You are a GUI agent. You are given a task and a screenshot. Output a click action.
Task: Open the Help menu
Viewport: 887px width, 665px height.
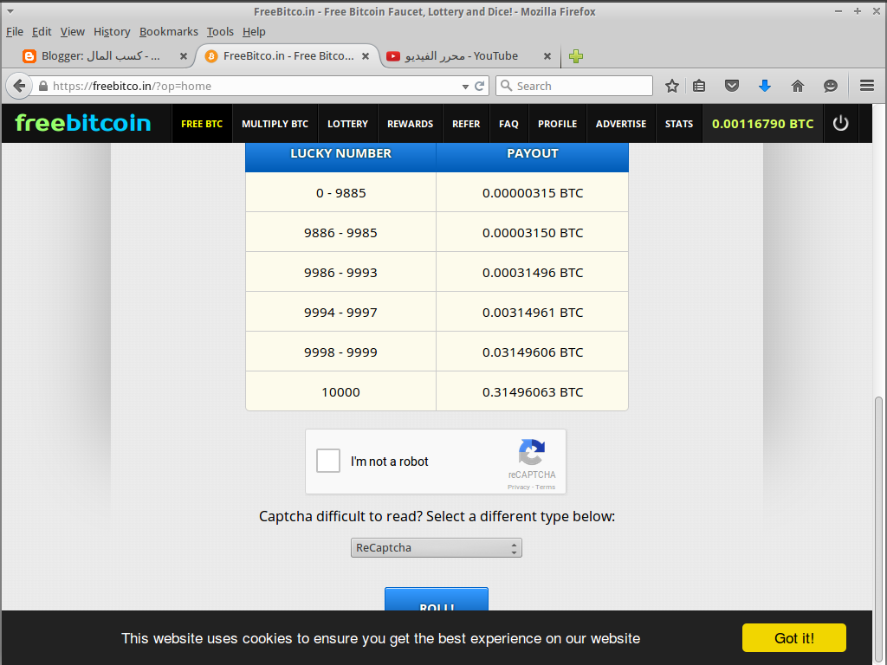pyautogui.click(x=254, y=32)
